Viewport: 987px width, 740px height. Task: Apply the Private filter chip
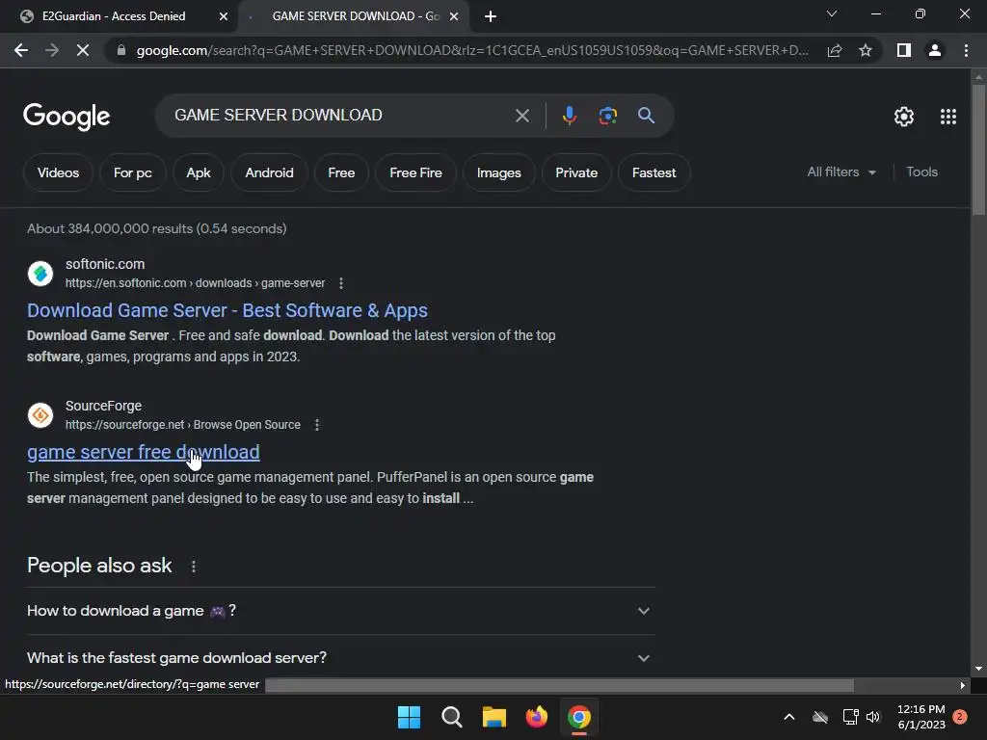coord(576,172)
